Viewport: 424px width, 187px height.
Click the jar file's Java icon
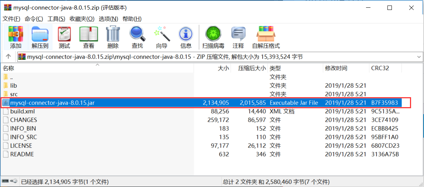[x=6, y=103]
